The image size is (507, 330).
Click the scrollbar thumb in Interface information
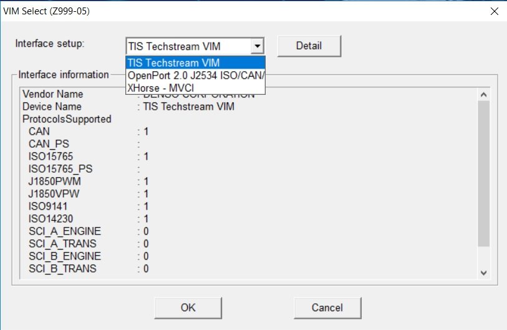(483, 173)
